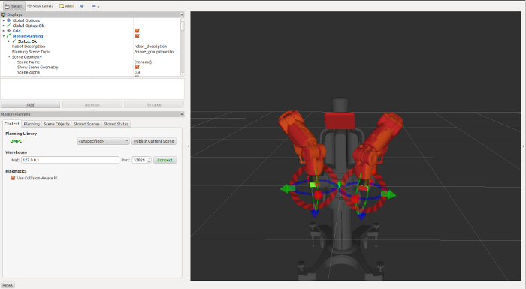Collapse the MotionPlanning display row

4,36
